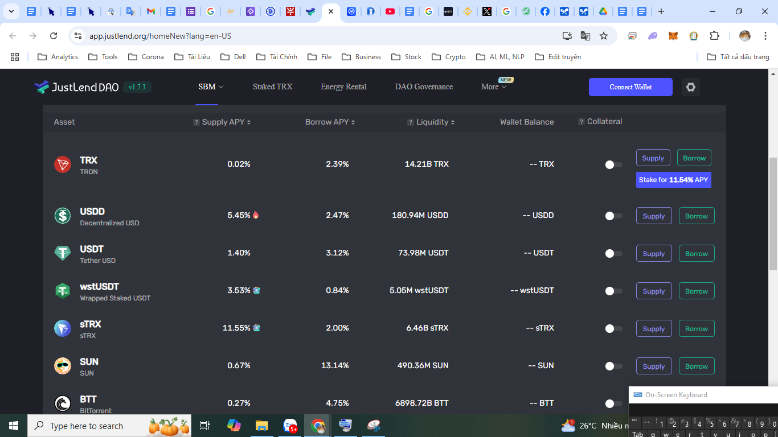The image size is (778, 437).
Task: Click the TRX token icon
Action: click(x=63, y=164)
